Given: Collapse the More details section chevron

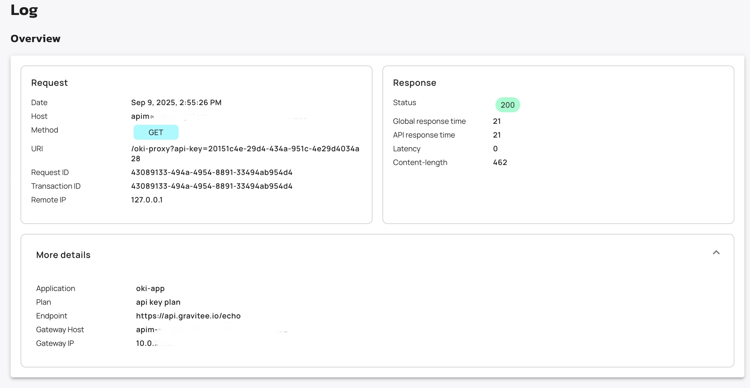Looking at the screenshot, I should pos(716,253).
